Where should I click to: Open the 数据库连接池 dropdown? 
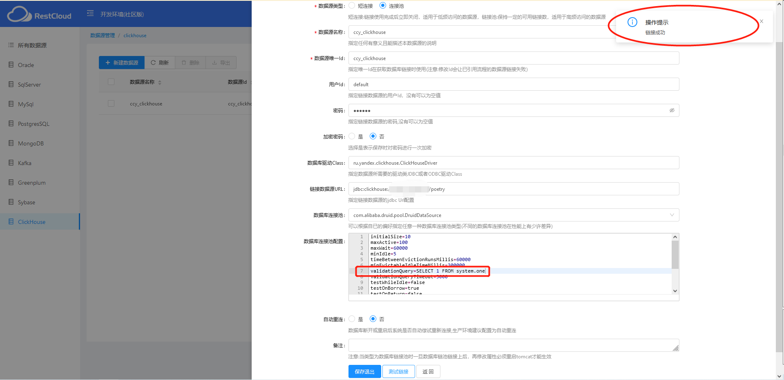coord(514,215)
